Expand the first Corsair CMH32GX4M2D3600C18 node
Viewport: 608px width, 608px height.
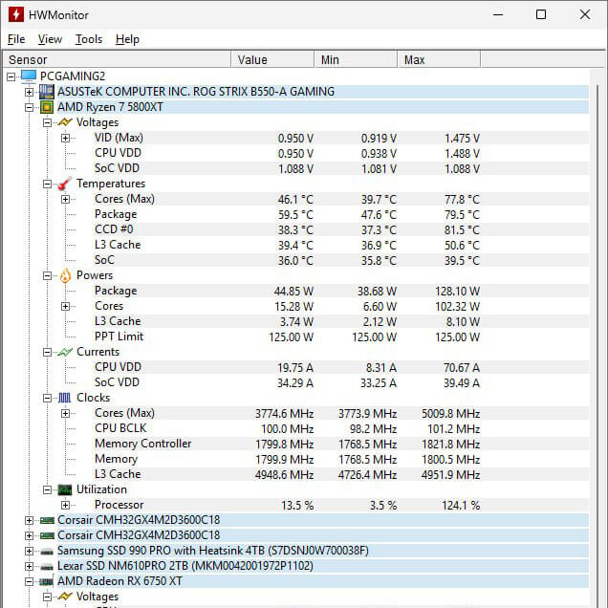(29, 521)
